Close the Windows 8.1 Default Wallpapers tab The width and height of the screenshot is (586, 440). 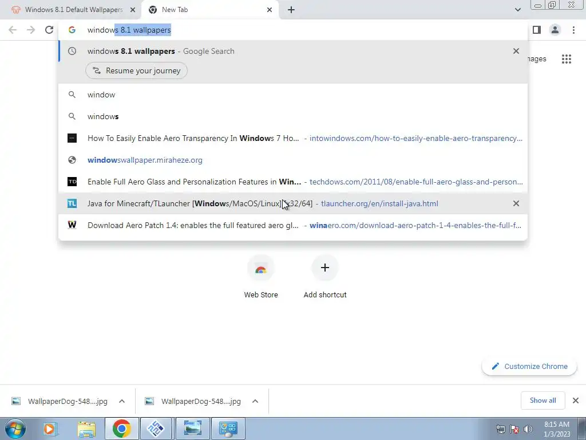point(133,10)
